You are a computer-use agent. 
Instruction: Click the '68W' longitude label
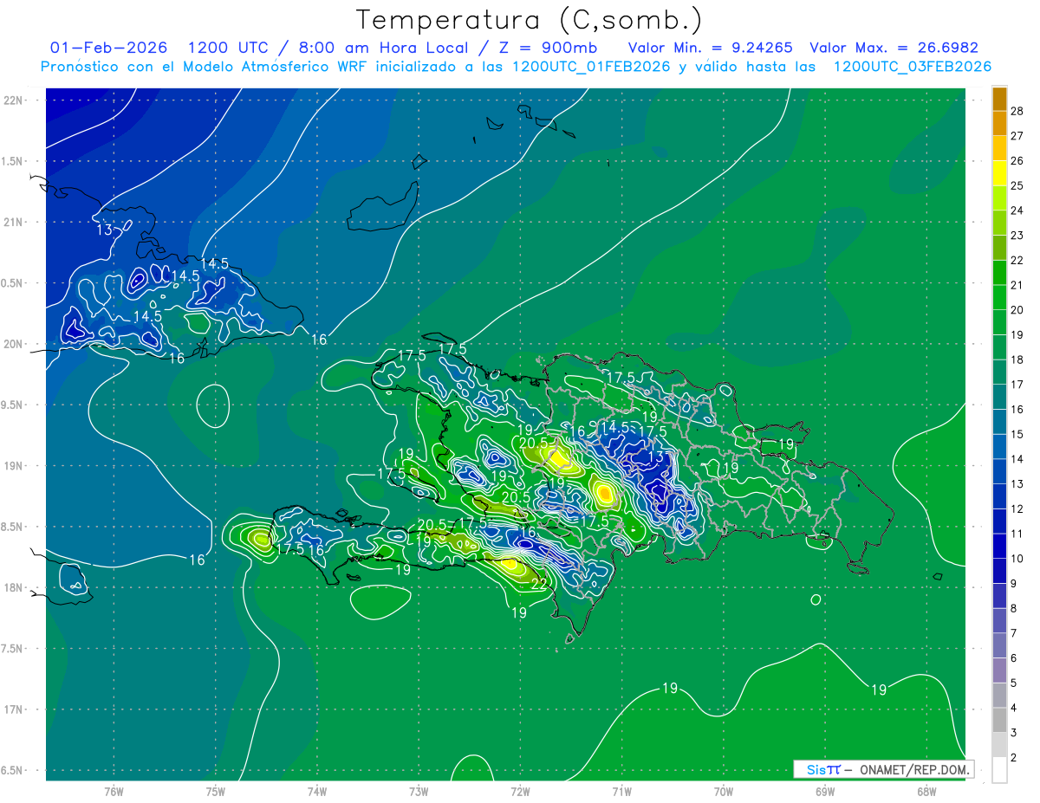(926, 792)
